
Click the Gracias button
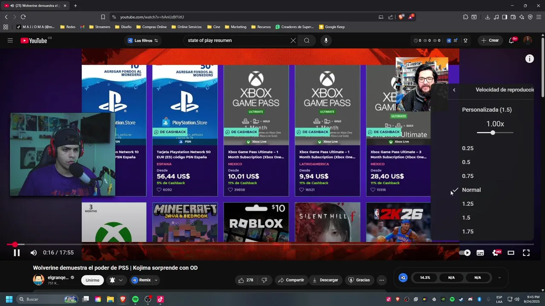(359, 280)
